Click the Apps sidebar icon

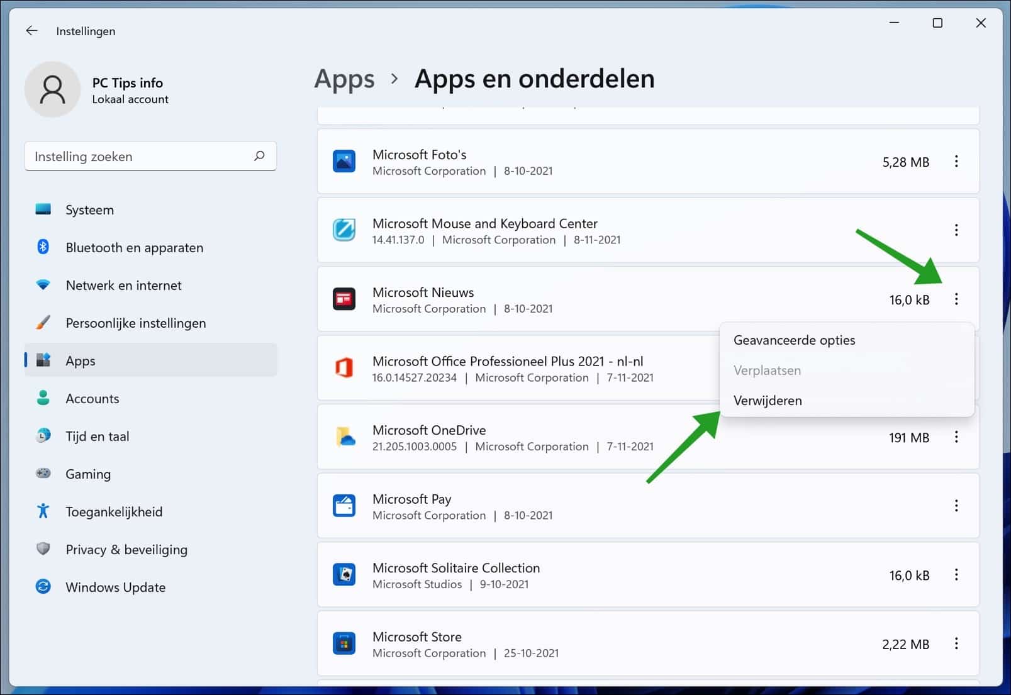(43, 360)
